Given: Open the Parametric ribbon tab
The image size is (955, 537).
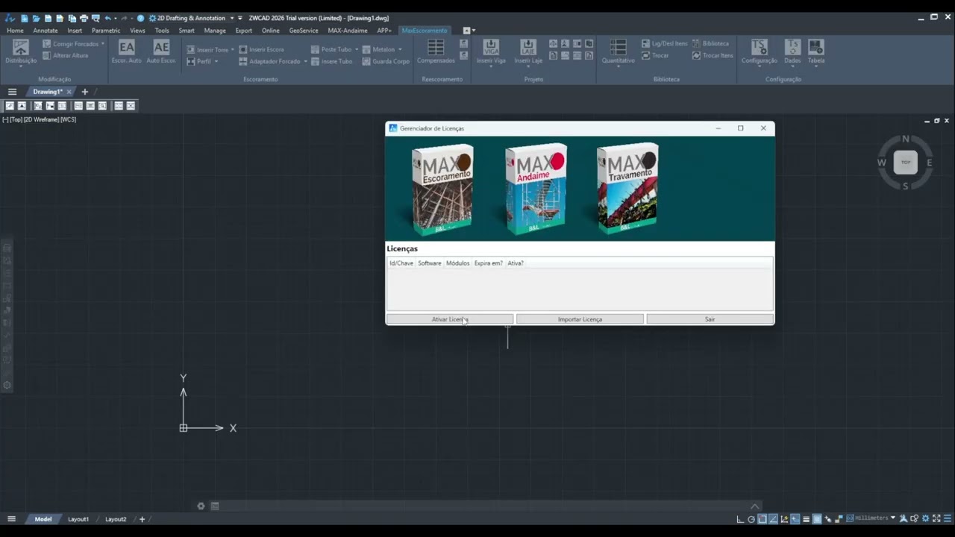Looking at the screenshot, I should tap(106, 31).
